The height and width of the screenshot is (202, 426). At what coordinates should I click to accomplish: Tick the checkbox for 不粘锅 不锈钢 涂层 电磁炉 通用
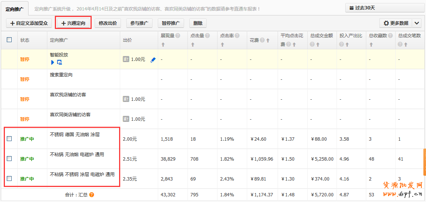coord(9,179)
